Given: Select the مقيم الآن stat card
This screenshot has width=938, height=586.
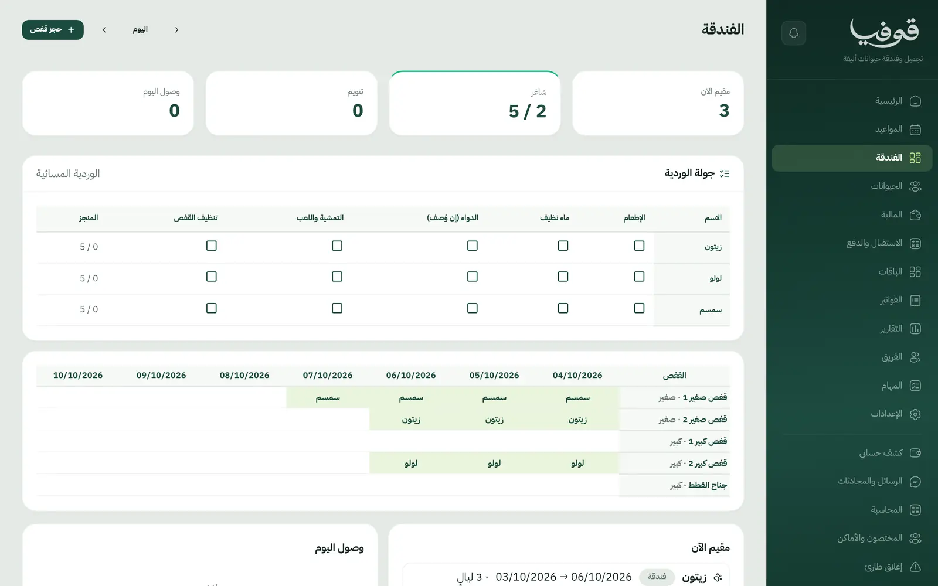Looking at the screenshot, I should pyautogui.click(x=658, y=104).
